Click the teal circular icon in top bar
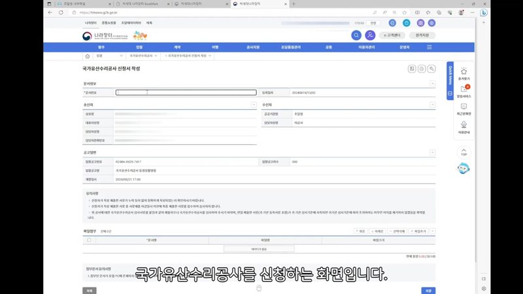 406,23
